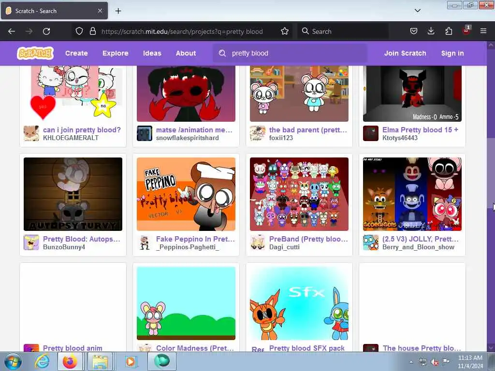Open the Create menu item
The width and height of the screenshot is (495, 371).
pyautogui.click(x=76, y=53)
